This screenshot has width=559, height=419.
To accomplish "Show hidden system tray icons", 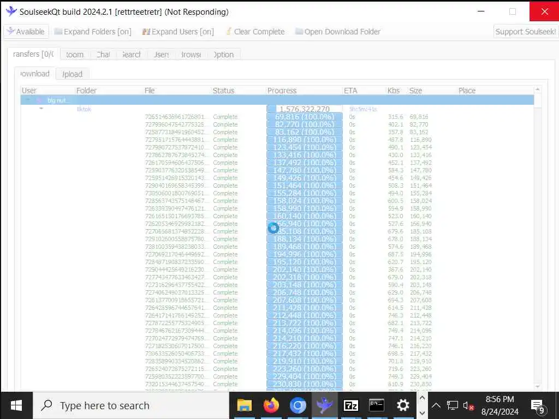I will pyautogui.click(x=436, y=405).
